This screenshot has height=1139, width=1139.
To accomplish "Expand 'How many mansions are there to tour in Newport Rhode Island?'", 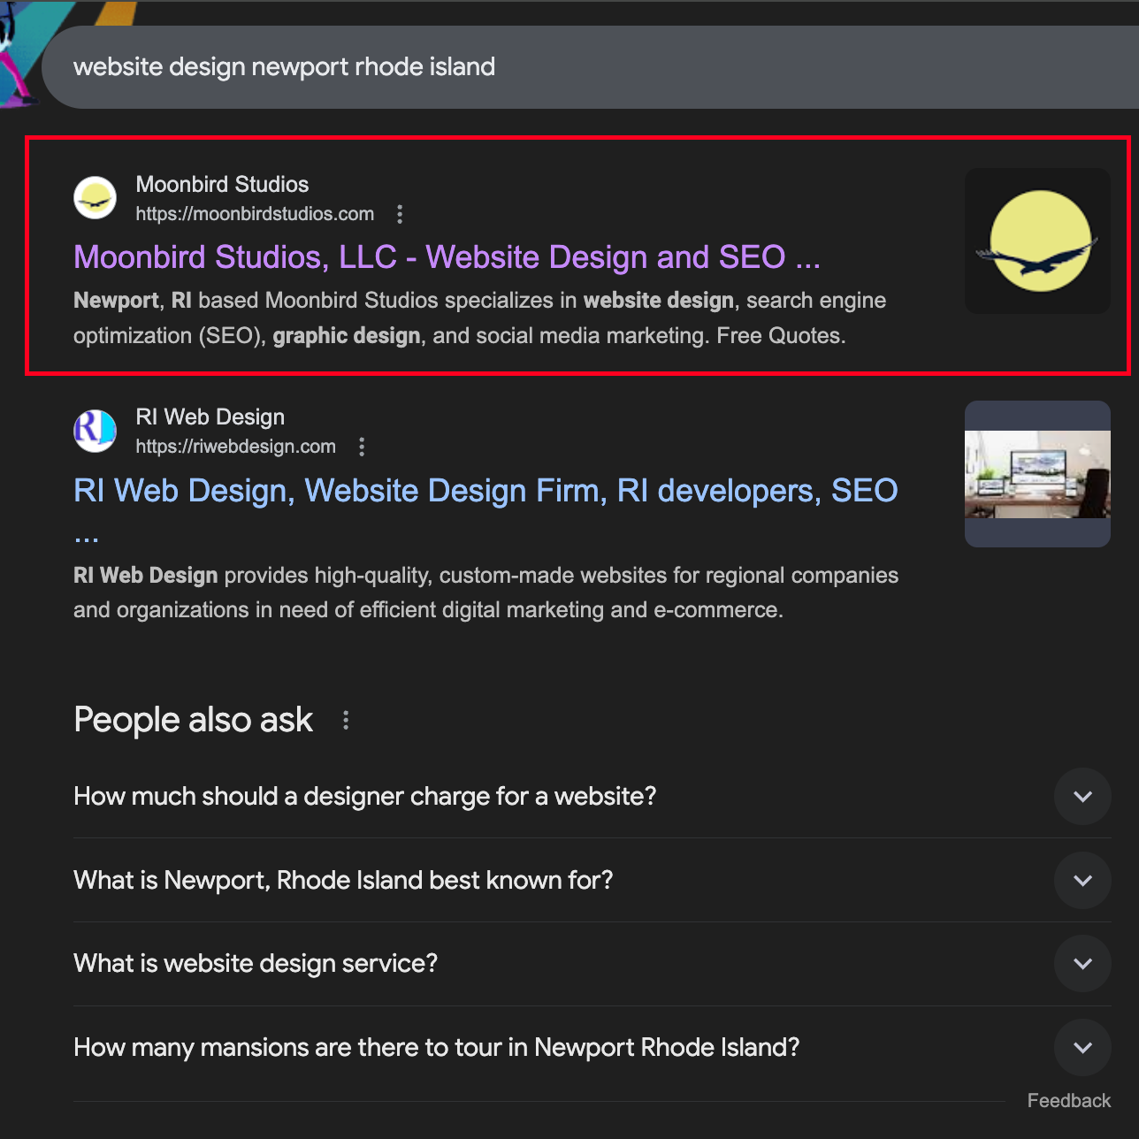I will [1082, 1047].
